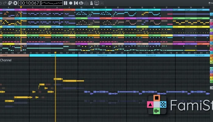Select Chorus1 pattern in top track, measure 10

tap(81, 10)
